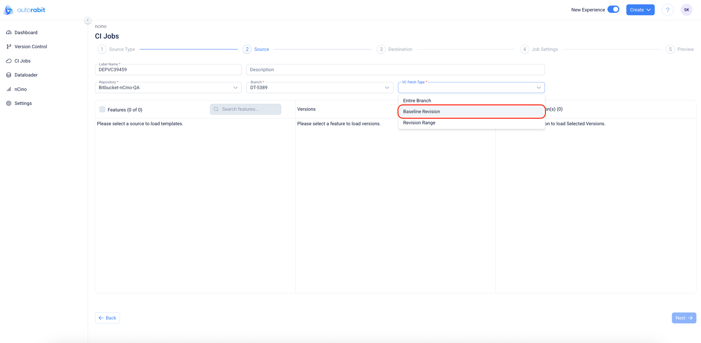Click the Back button

tap(107, 318)
